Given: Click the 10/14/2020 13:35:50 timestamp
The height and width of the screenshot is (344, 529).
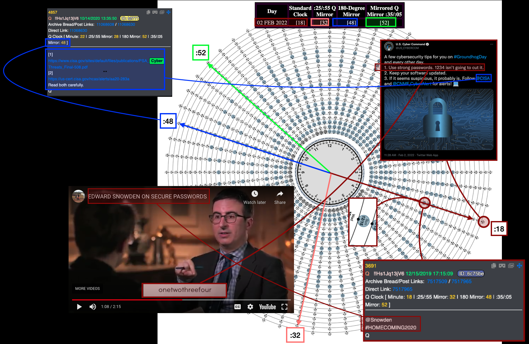Looking at the screenshot, I should [x=98, y=18].
